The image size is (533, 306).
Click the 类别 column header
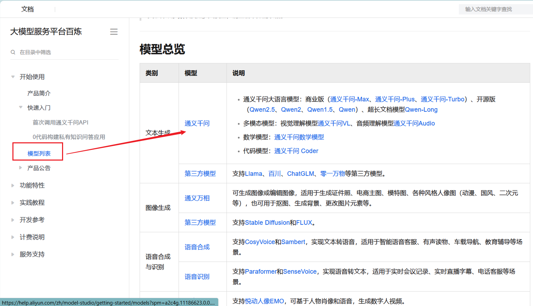click(152, 73)
